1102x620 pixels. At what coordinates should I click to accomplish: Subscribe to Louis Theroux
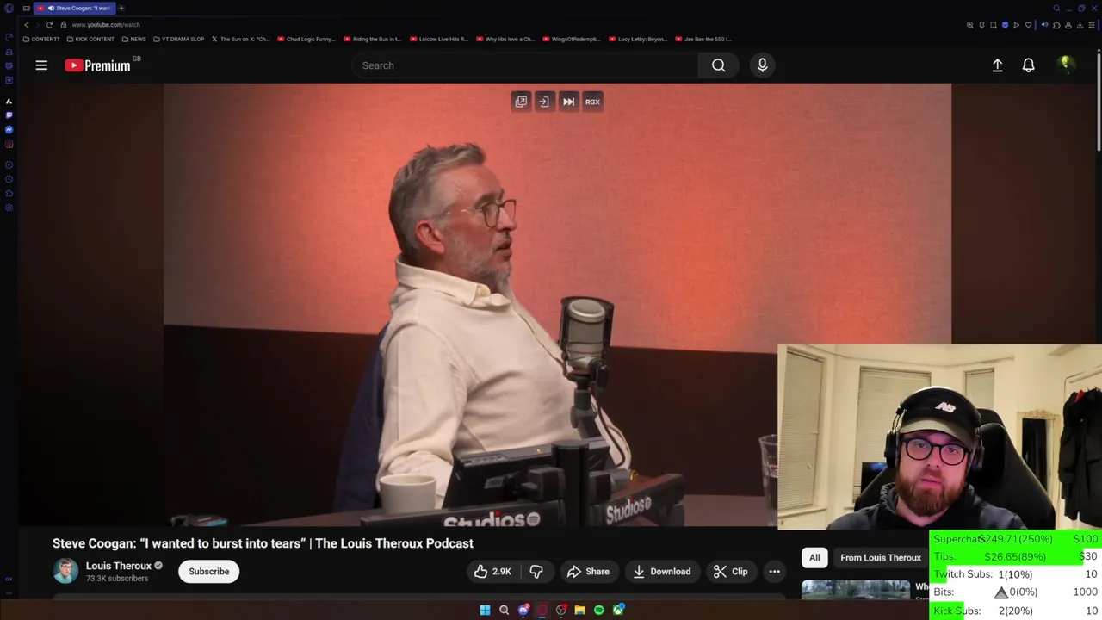(x=209, y=572)
